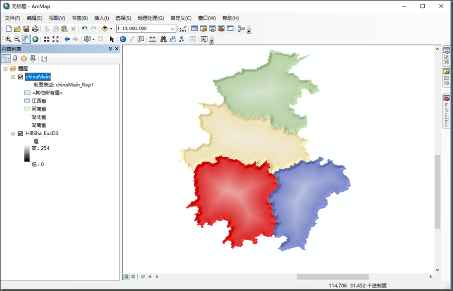Launch the Find binoculars tool

pyautogui.click(x=163, y=39)
